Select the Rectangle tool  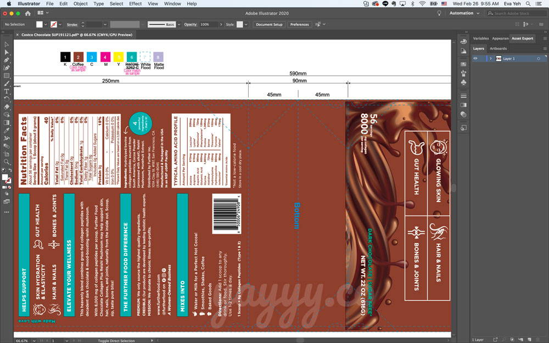pos(6,76)
